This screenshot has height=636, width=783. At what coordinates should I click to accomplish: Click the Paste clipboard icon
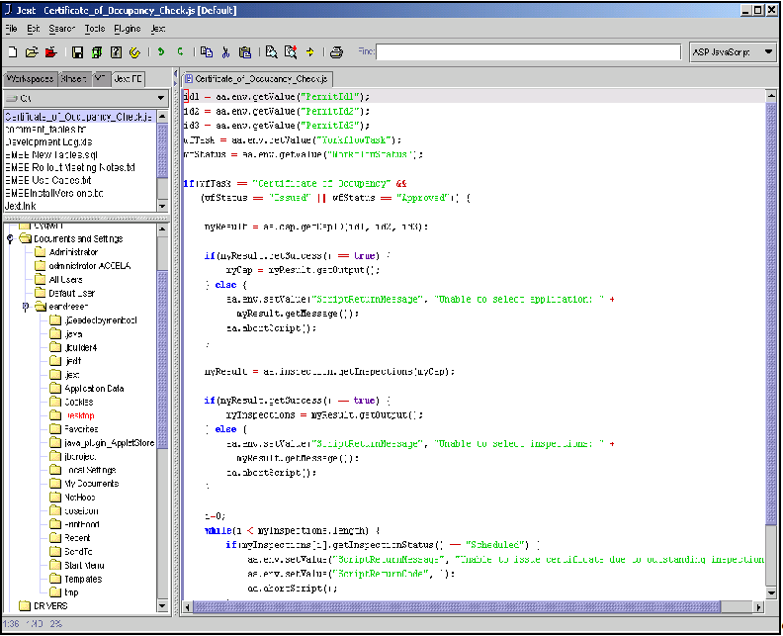pos(244,52)
